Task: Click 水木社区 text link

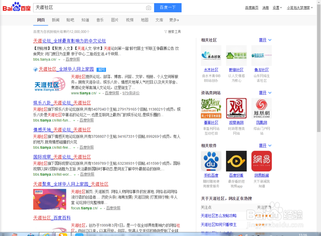Action: point(211,70)
